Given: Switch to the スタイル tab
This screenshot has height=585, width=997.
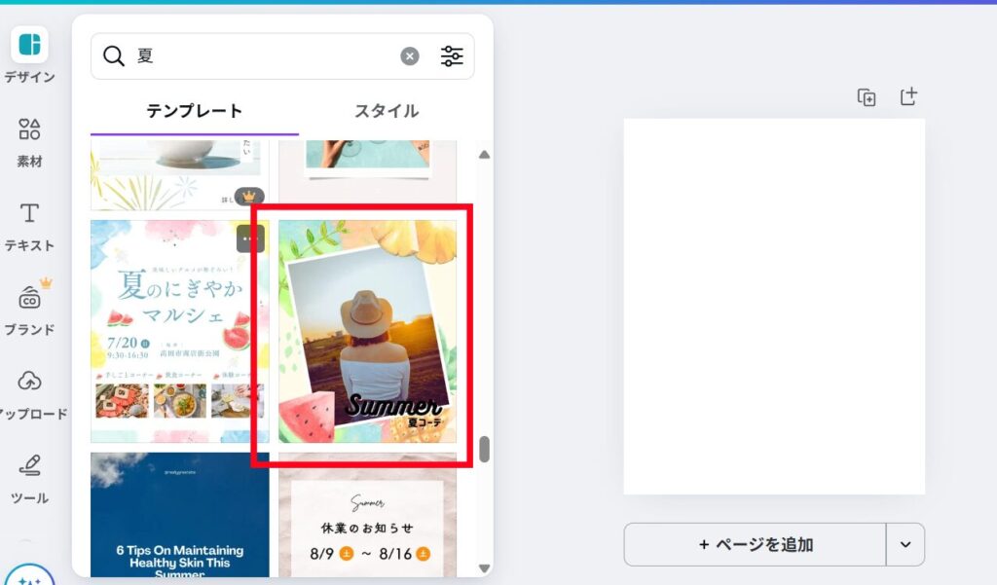Looking at the screenshot, I should (x=387, y=111).
